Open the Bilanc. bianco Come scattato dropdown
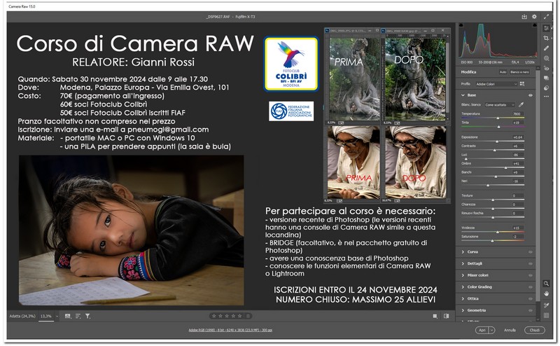This screenshot has width=560, height=346. 499,105
